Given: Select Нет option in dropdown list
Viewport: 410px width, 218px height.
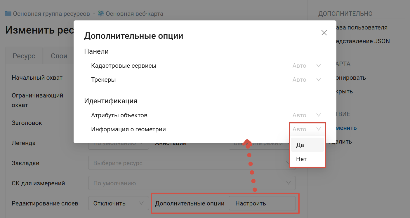Looking at the screenshot, I should click(307, 159).
